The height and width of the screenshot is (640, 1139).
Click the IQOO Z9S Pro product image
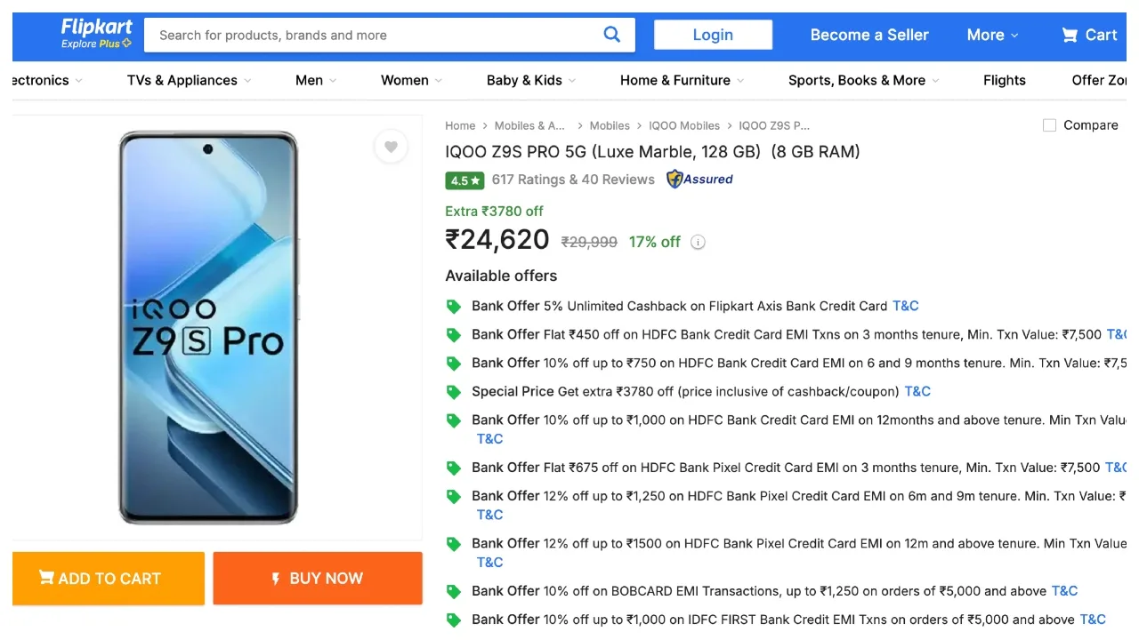pyautogui.click(x=208, y=327)
